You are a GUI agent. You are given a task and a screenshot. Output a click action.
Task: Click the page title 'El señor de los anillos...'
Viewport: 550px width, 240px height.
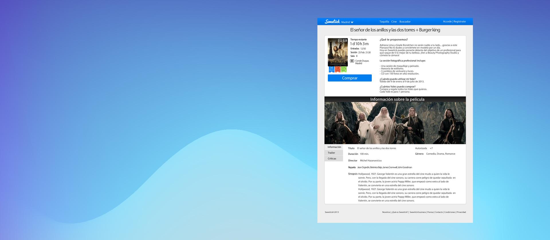(395, 30)
